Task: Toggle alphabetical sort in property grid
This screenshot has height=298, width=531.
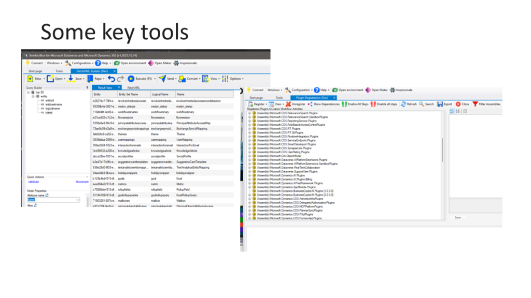Action: (x=458, y=111)
